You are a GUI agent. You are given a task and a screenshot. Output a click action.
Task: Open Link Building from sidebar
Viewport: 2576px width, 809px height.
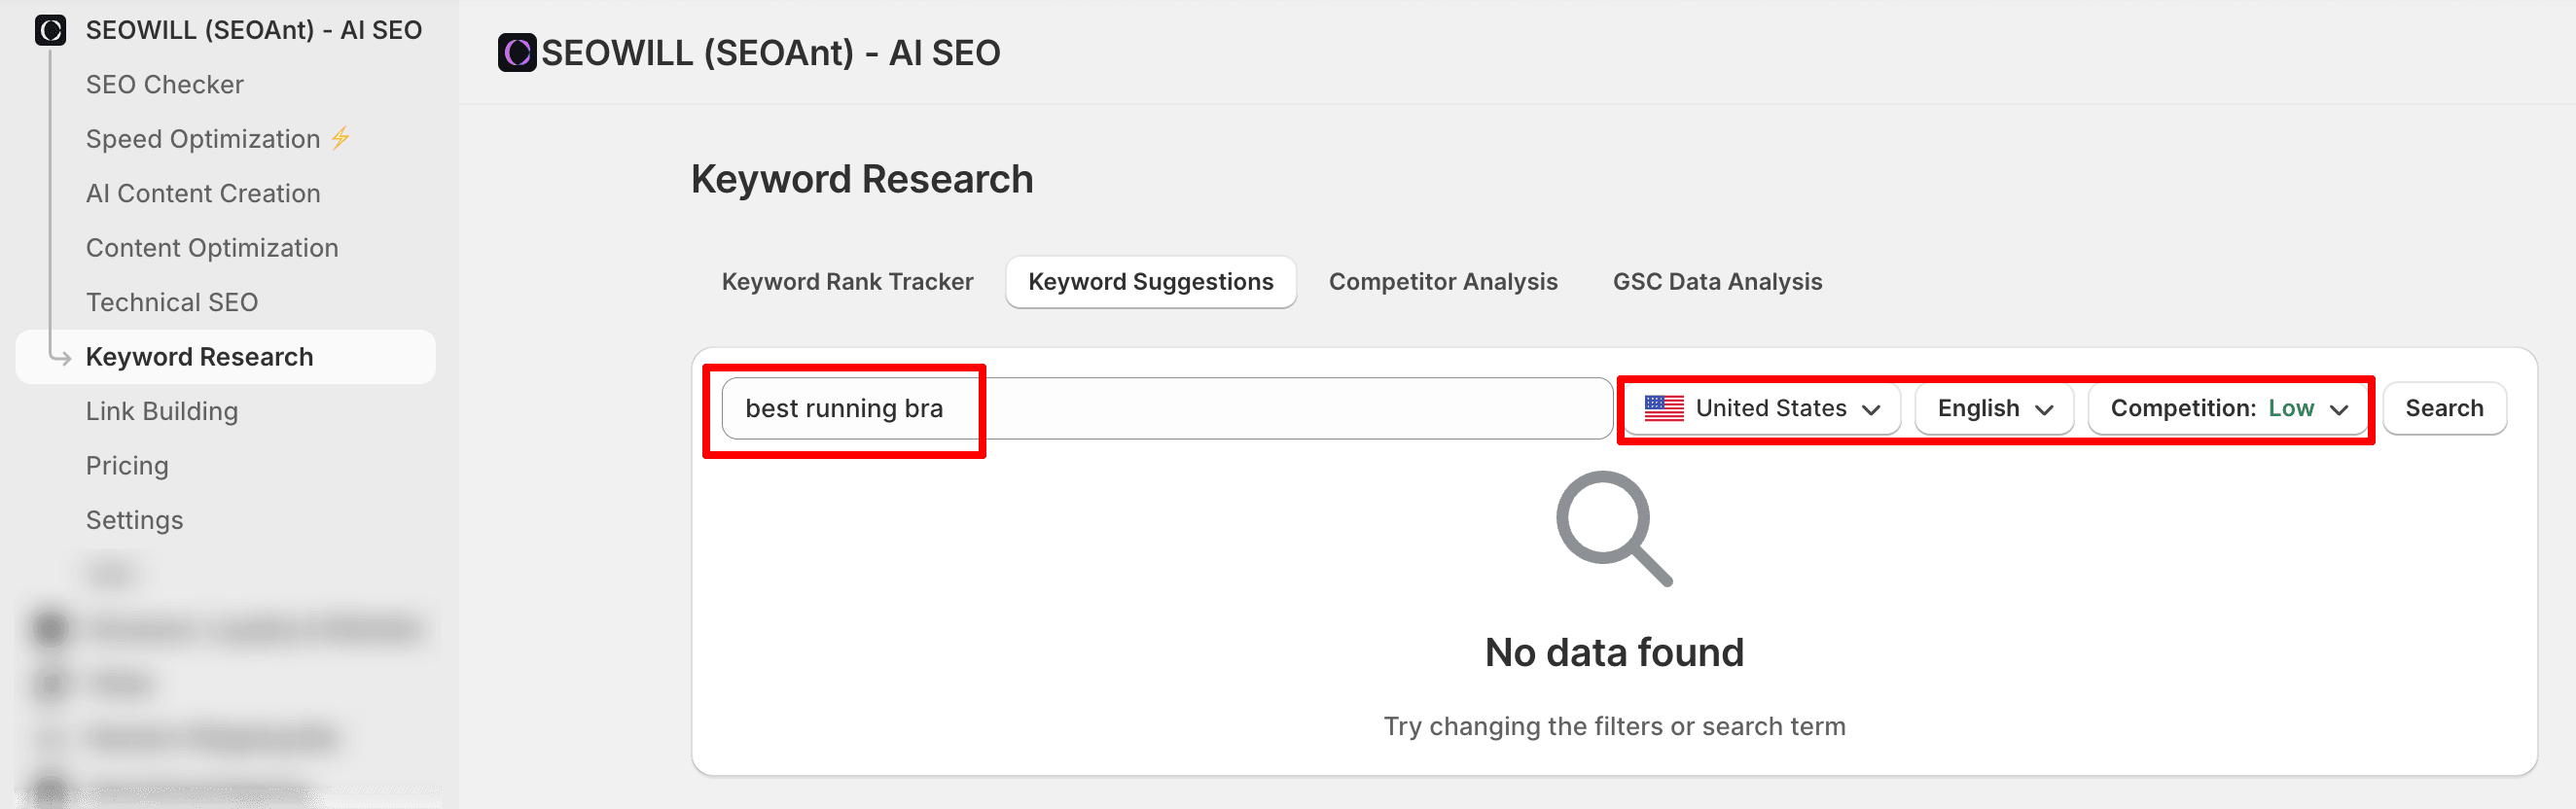162,411
